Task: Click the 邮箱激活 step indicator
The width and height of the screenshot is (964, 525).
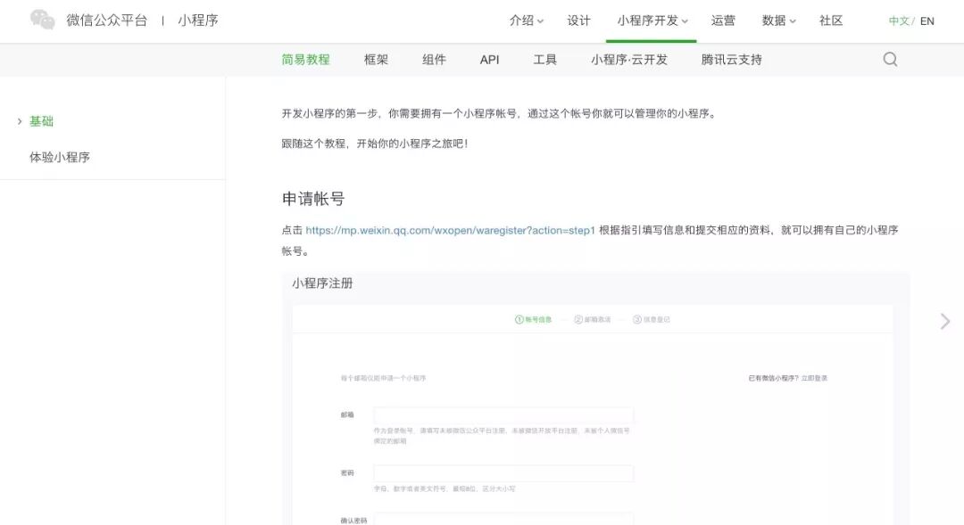Action: pyautogui.click(x=592, y=319)
